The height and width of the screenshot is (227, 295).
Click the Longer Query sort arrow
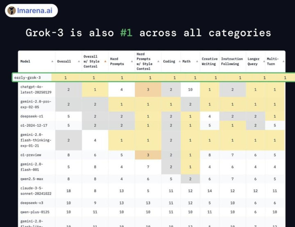(264, 61)
